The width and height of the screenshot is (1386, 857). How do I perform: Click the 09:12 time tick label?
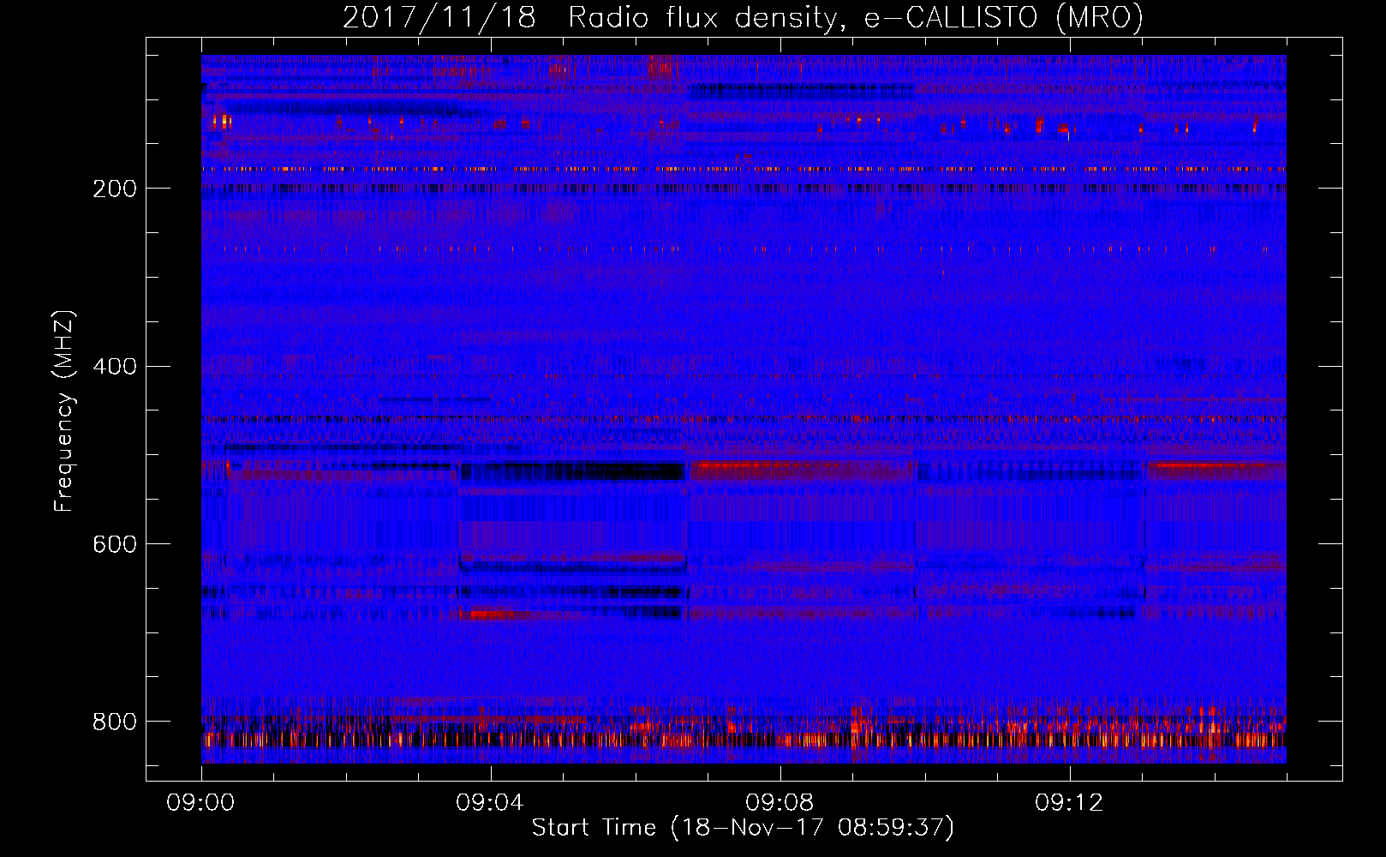(x=1069, y=803)
